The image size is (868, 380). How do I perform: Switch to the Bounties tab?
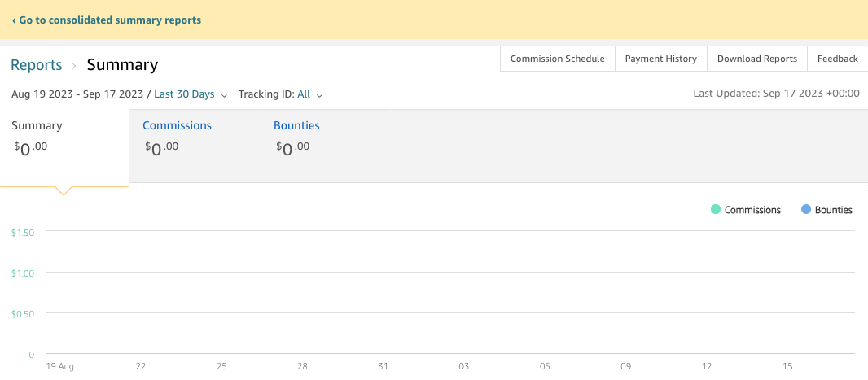click(296, 126)
